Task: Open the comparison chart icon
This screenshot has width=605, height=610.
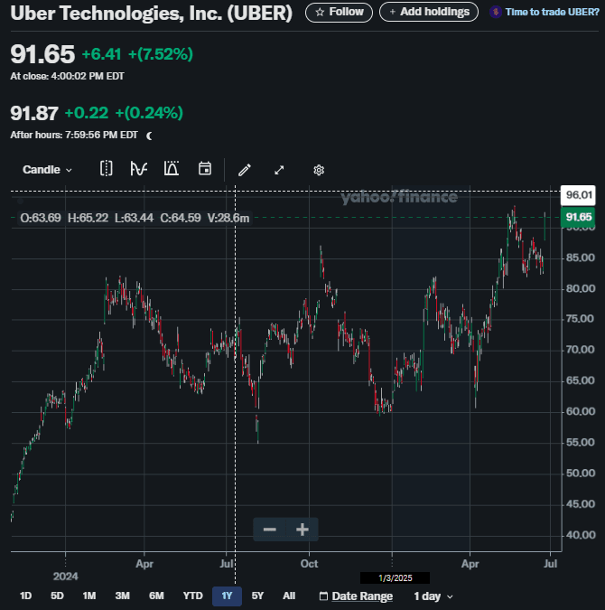Action: (x=172, y=169)
